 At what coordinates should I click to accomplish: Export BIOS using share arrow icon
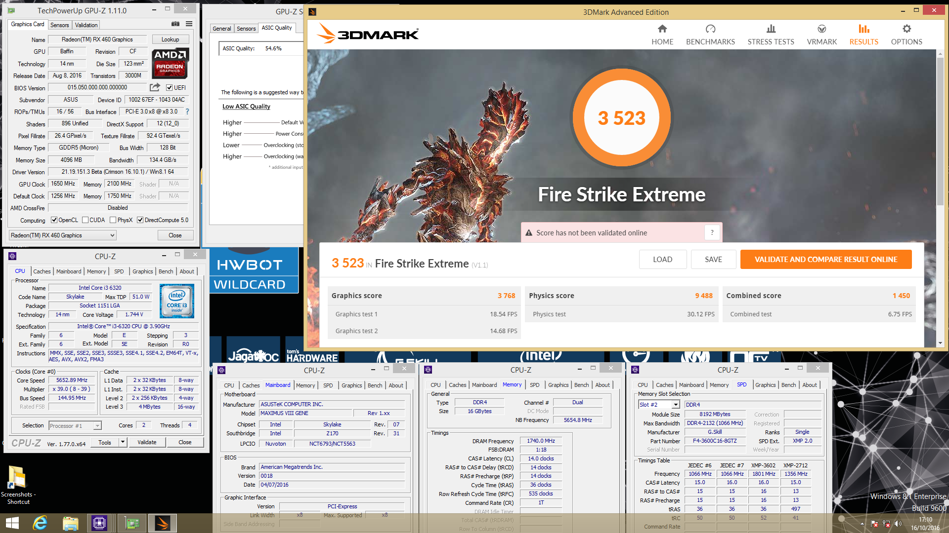point(155,87)
